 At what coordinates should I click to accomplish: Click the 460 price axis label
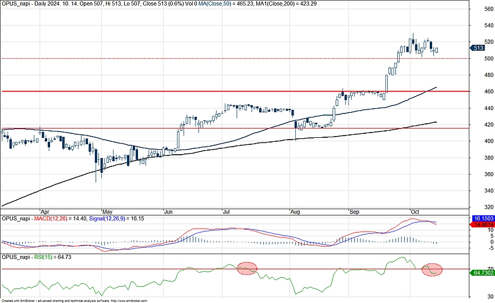[x=489, y=92]
